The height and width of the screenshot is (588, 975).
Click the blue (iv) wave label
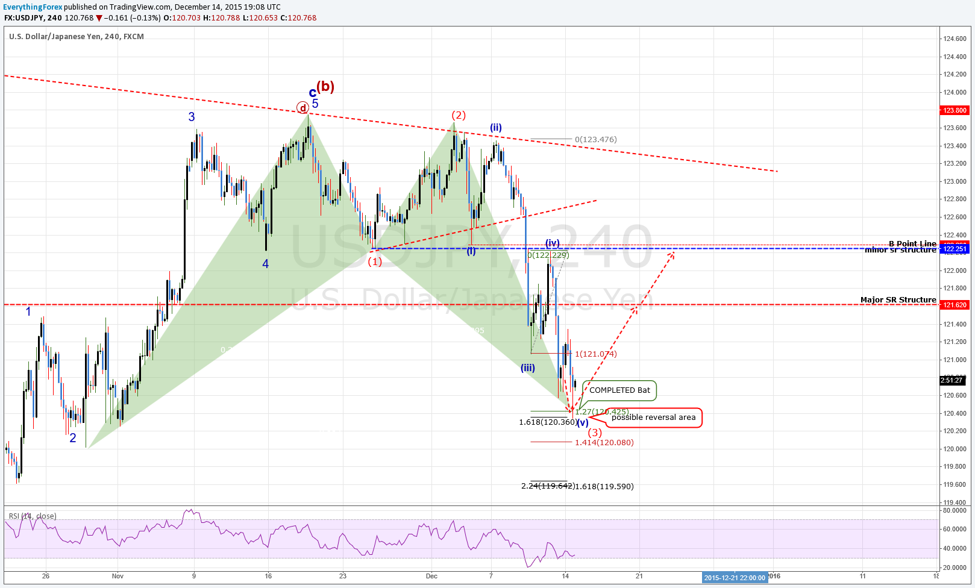[553, 243]
